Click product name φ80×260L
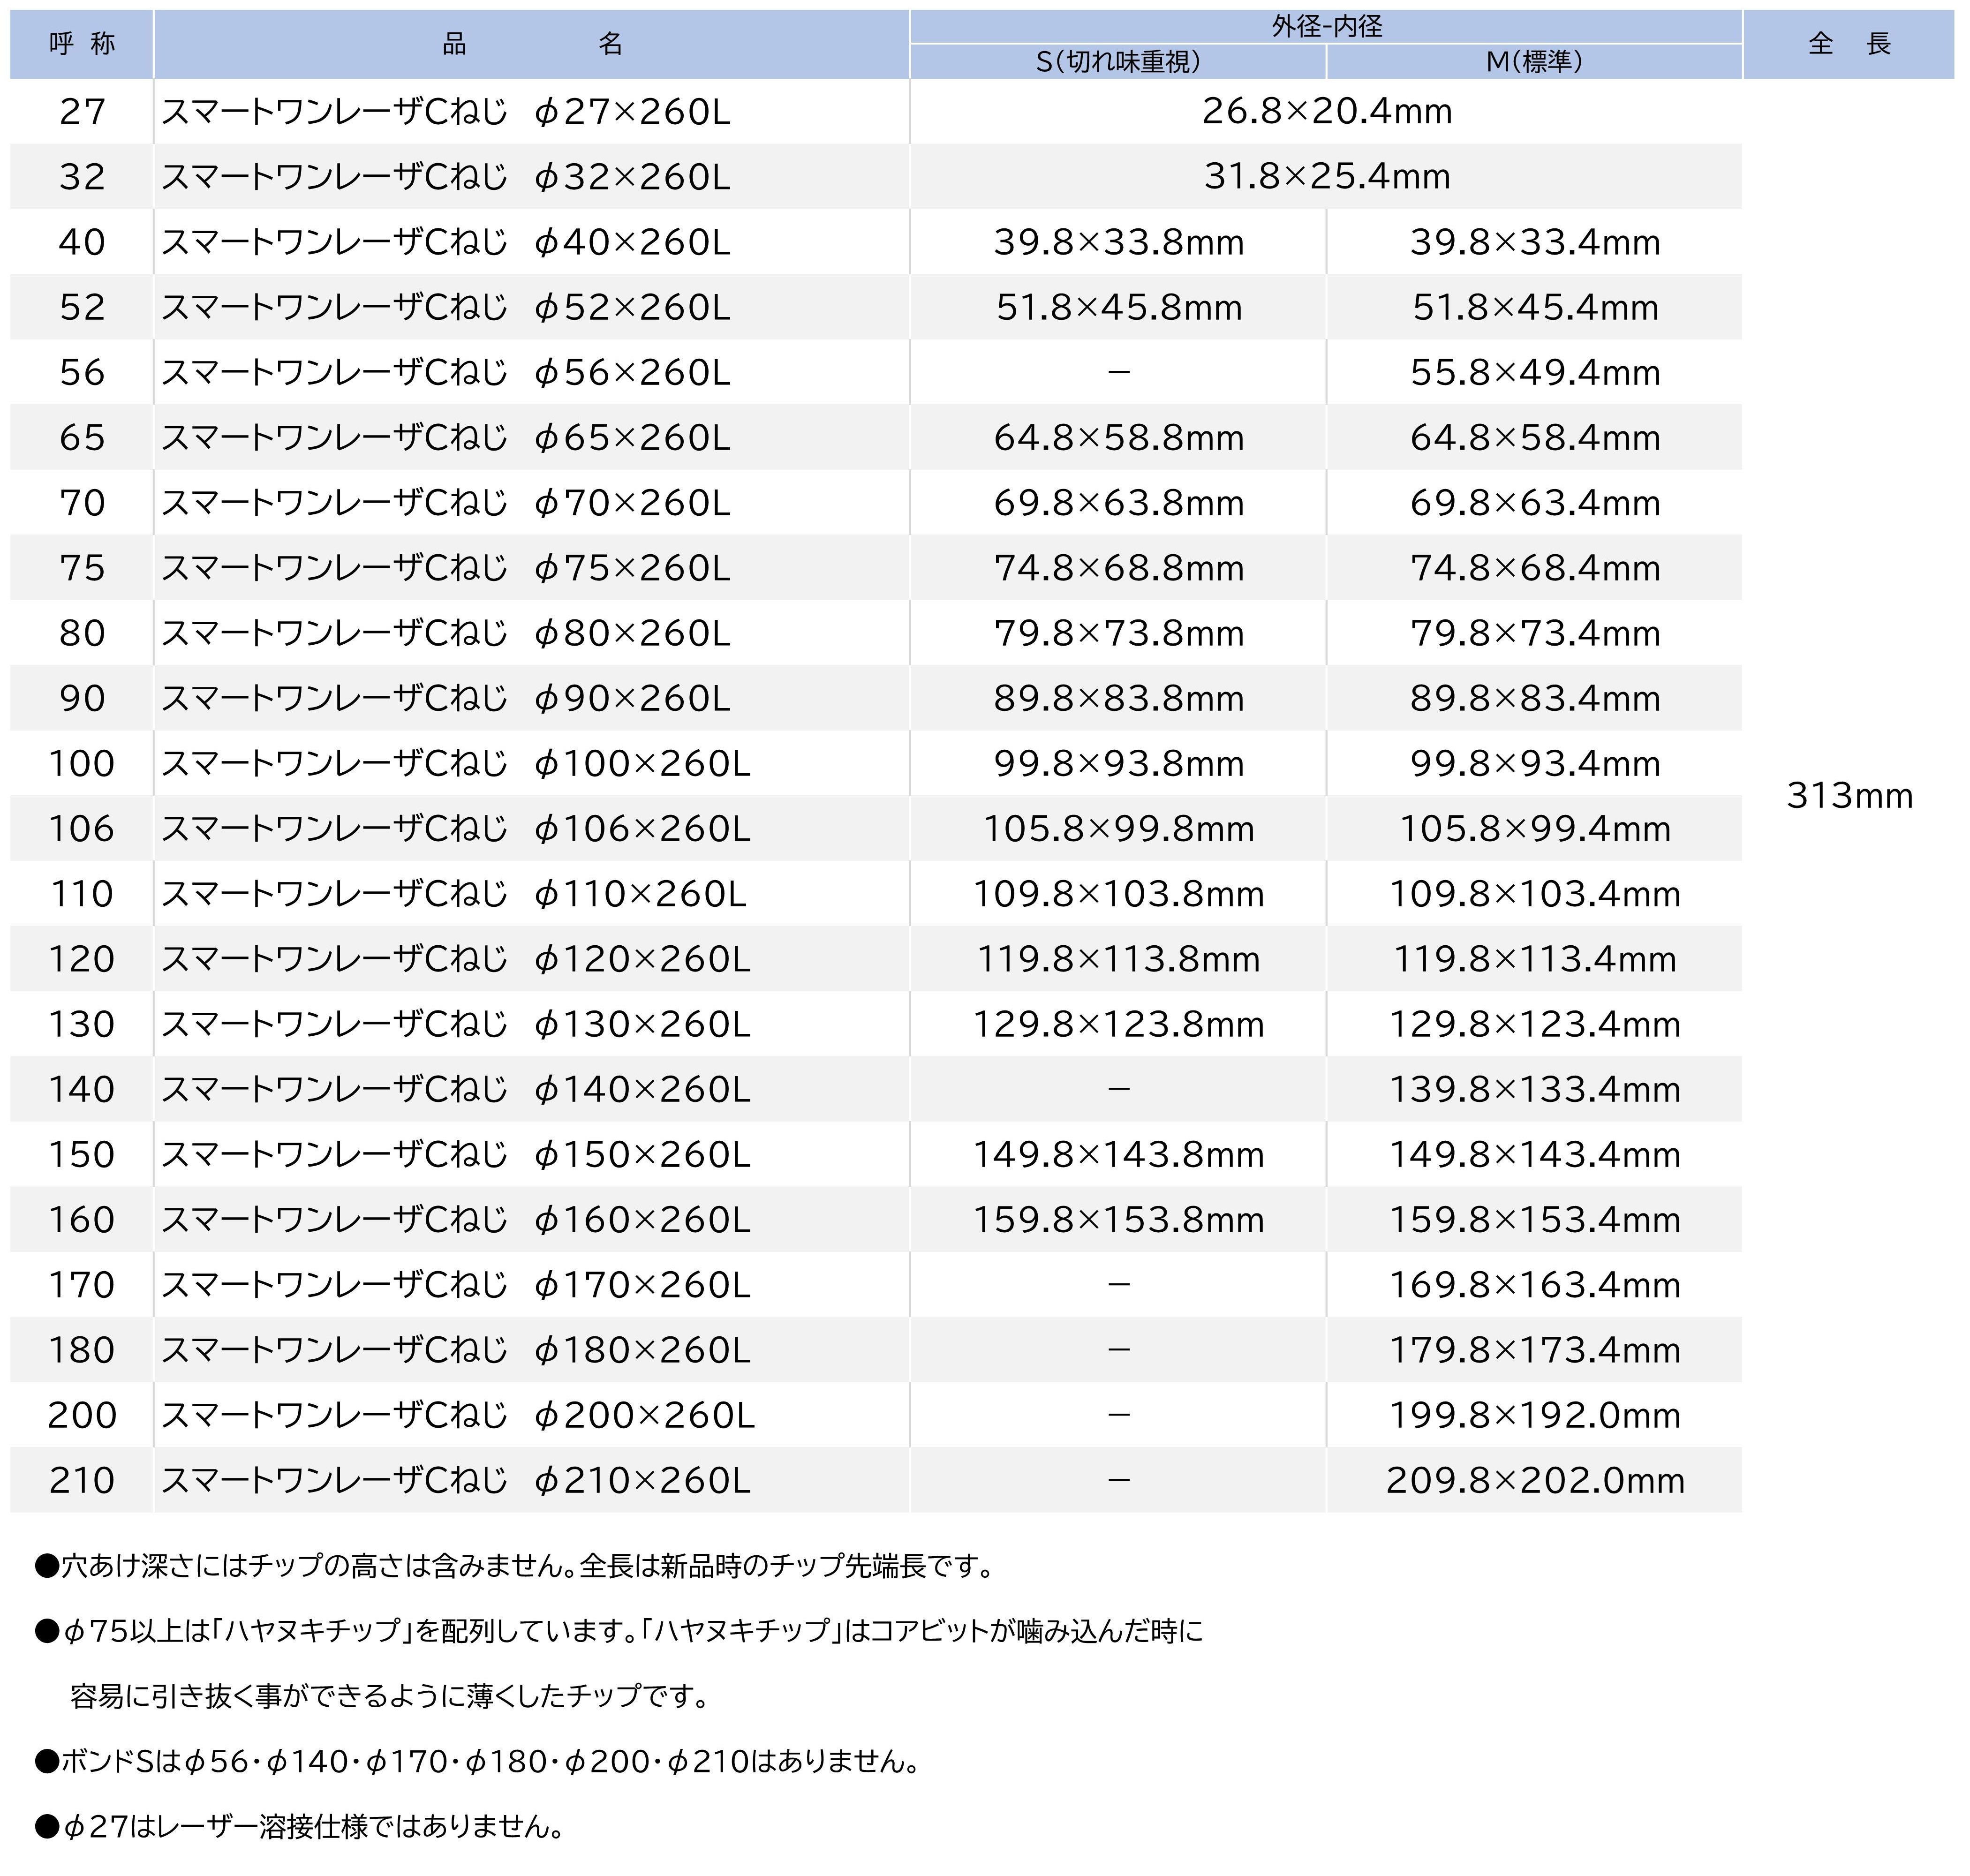The height and width of the screenshot is (1876, 1970). [x=446, y=633]
